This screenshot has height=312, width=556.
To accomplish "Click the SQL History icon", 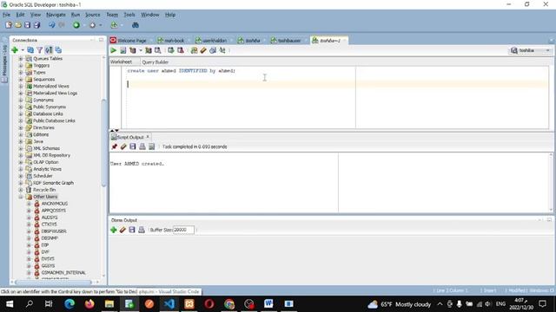I will point(213,50).
